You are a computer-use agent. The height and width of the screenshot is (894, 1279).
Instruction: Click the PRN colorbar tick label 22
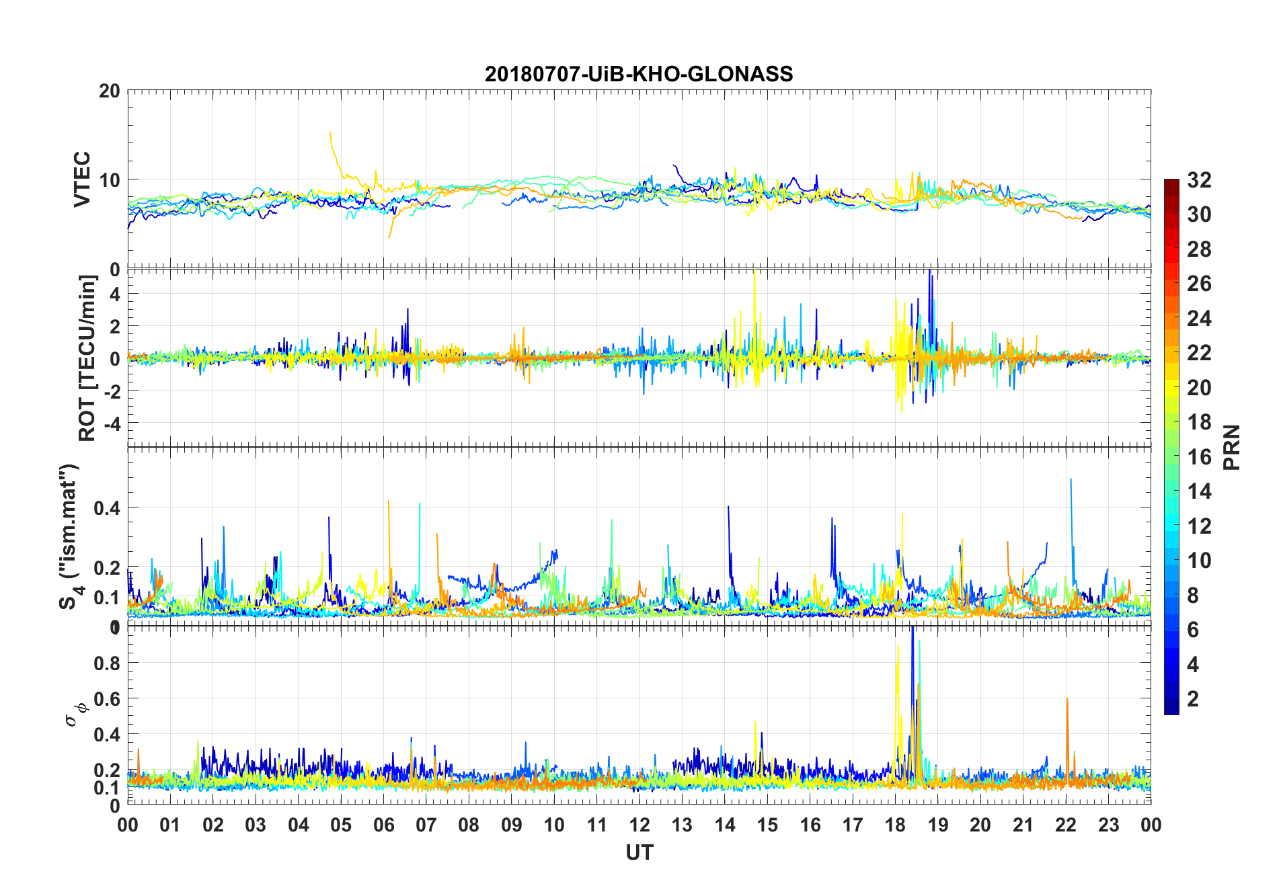tap(1199, 353)
